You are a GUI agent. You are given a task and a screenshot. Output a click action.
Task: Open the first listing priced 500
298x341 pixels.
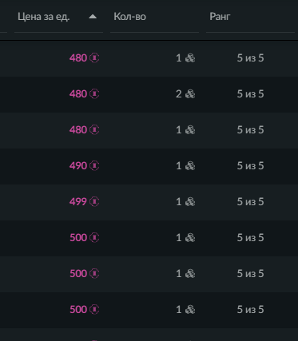[149, 237]
